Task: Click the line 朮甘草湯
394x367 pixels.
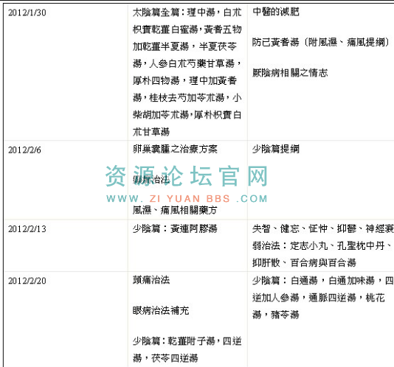Action: pyautogui.click(x=151, y=132)
